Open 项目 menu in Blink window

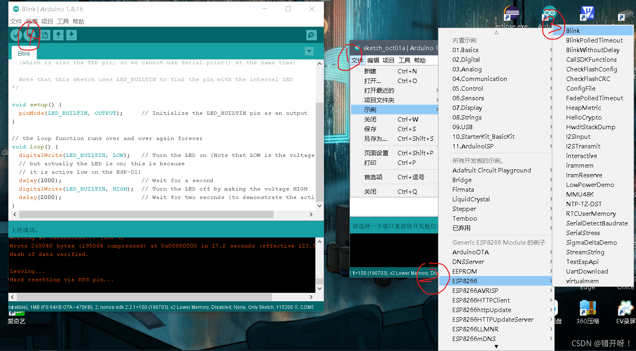(x=47, y=21)
